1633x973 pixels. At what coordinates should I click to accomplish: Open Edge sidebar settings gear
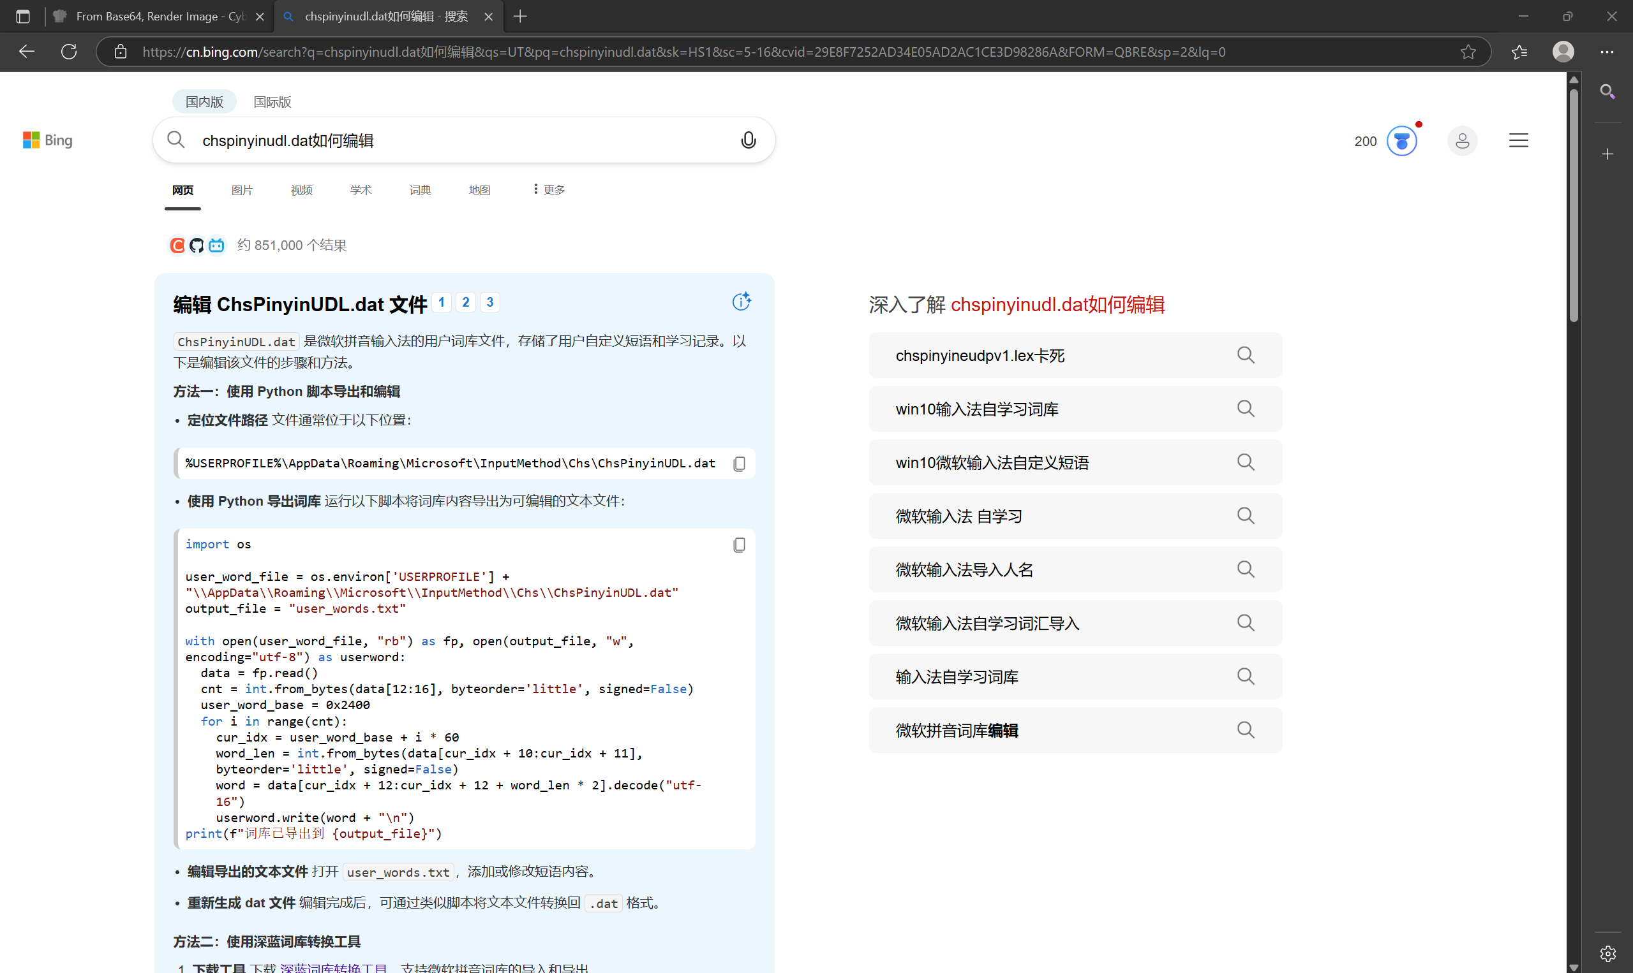tap(1607, 954)
